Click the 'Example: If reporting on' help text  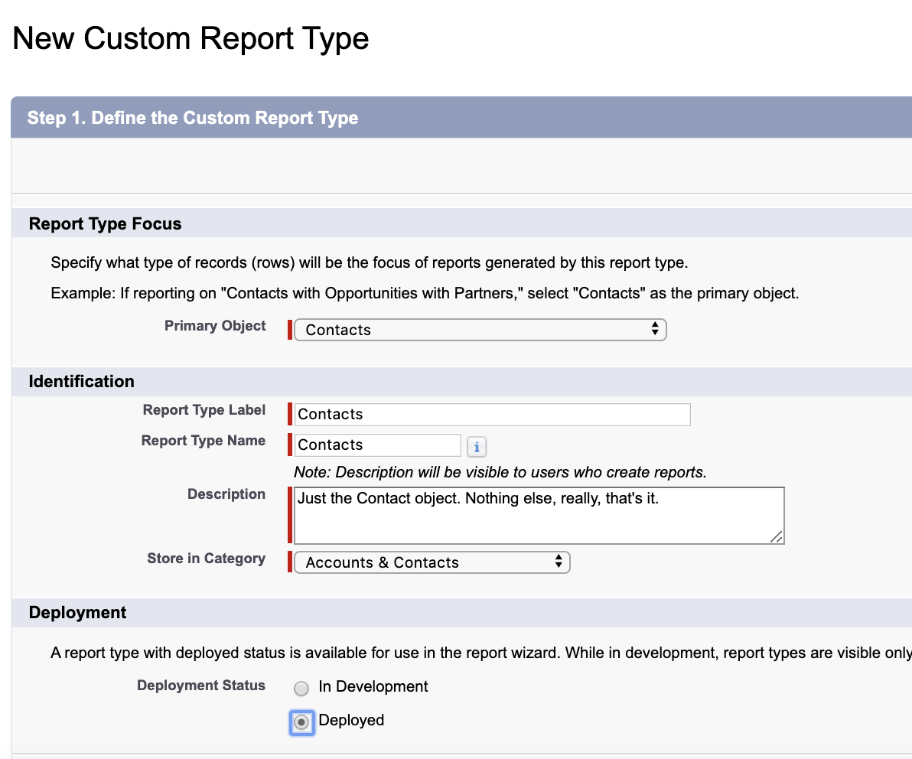coord(425,293)
